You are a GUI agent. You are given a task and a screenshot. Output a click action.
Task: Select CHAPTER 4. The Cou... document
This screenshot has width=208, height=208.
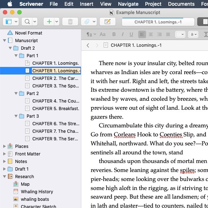pyautogui.click(x=56, y=101)
